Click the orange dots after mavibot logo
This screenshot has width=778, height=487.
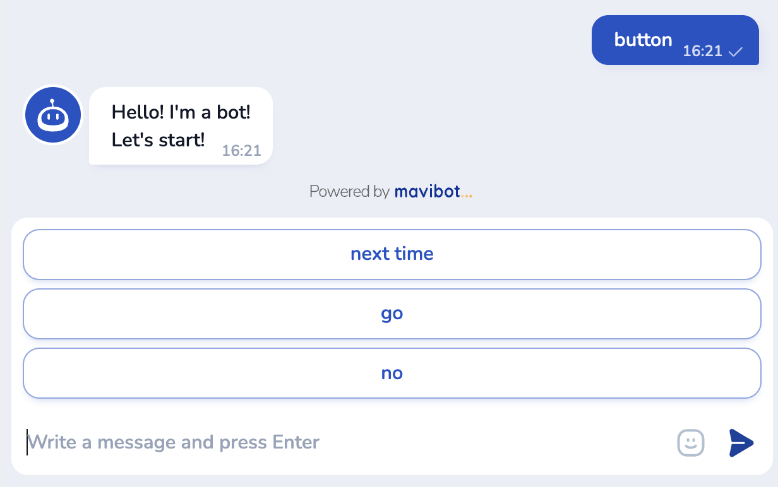tap(467, 195)
